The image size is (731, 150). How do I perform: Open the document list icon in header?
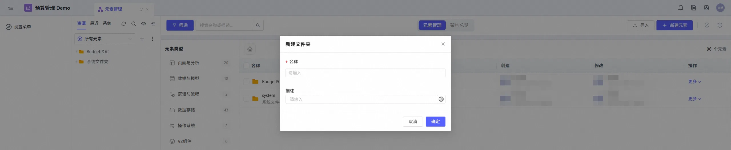694,8
